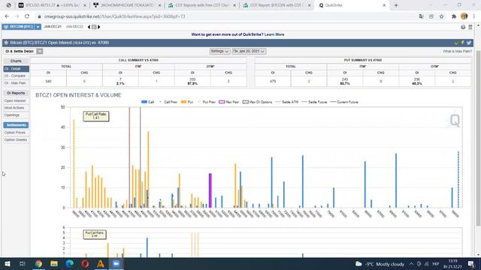Viewport: 481px width, 270px height.
Task: Open Option Greeks settlements
Action: click(x=16, y=140)
